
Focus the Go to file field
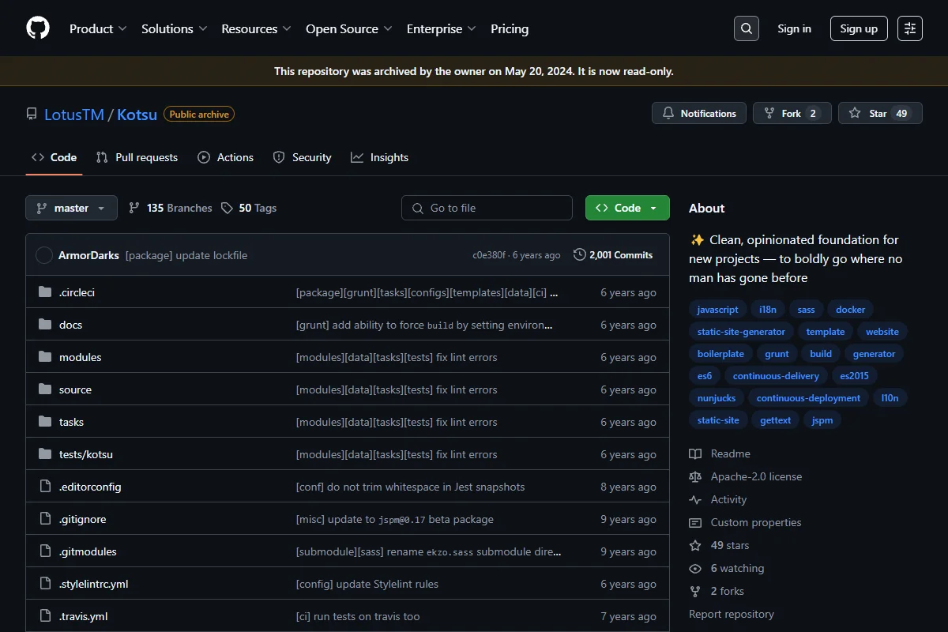click(487, 208)
